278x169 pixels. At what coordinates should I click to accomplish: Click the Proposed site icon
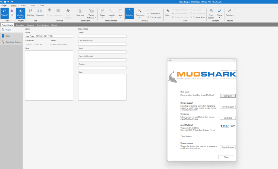coord(39,13)
